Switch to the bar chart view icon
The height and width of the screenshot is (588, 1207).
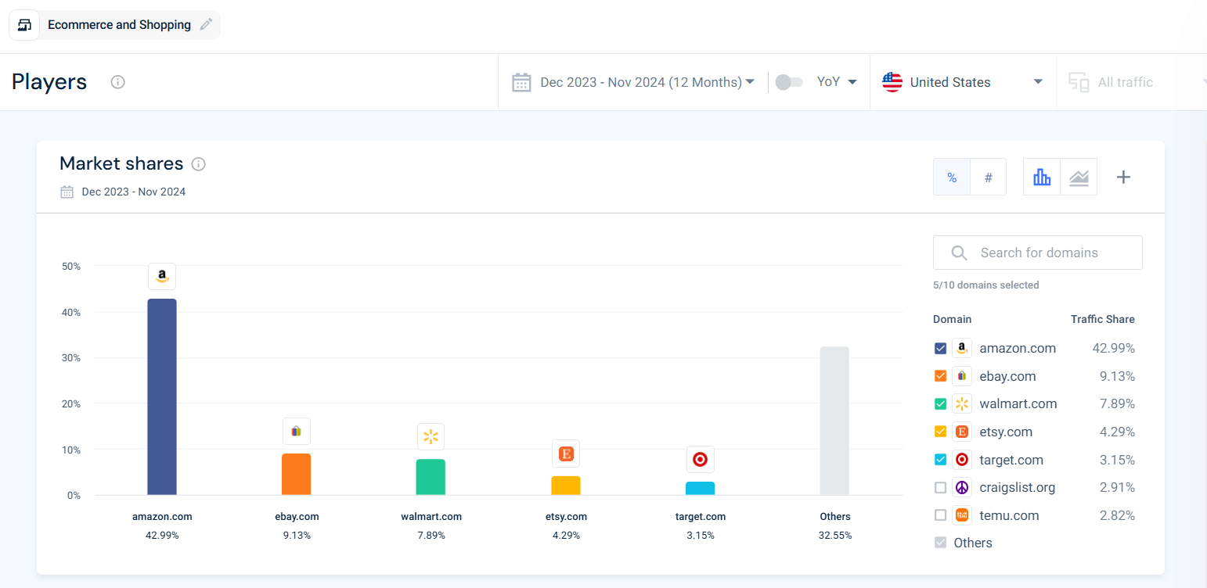pos(1042,177)
